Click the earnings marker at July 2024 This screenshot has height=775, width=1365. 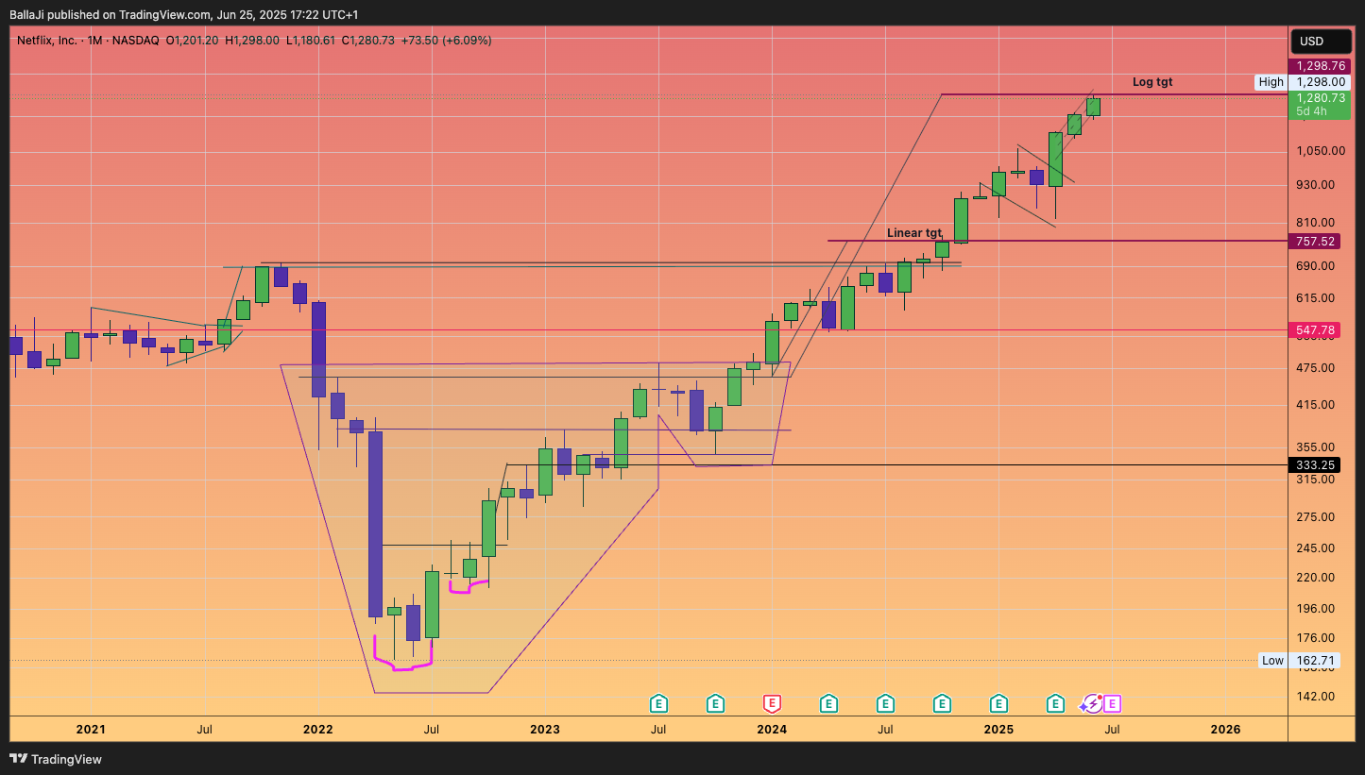(x=885, y=703)
